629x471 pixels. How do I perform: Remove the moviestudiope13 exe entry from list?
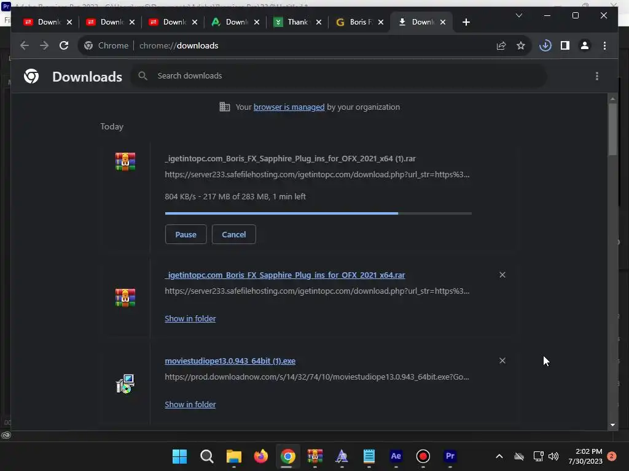click(x=502, y=361)
